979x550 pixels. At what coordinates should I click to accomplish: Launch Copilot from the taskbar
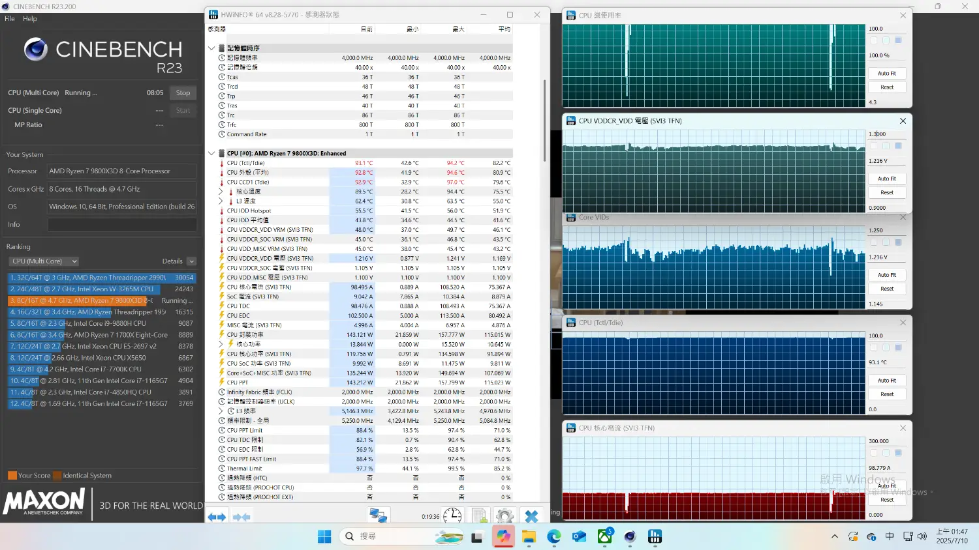tap(503, 536)
